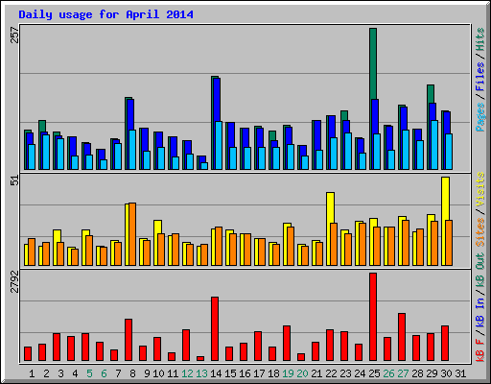This screenshot has width=491, height=384.
Task: Click day label 31 on the x-axis
Action: click(x=460, y=373)
